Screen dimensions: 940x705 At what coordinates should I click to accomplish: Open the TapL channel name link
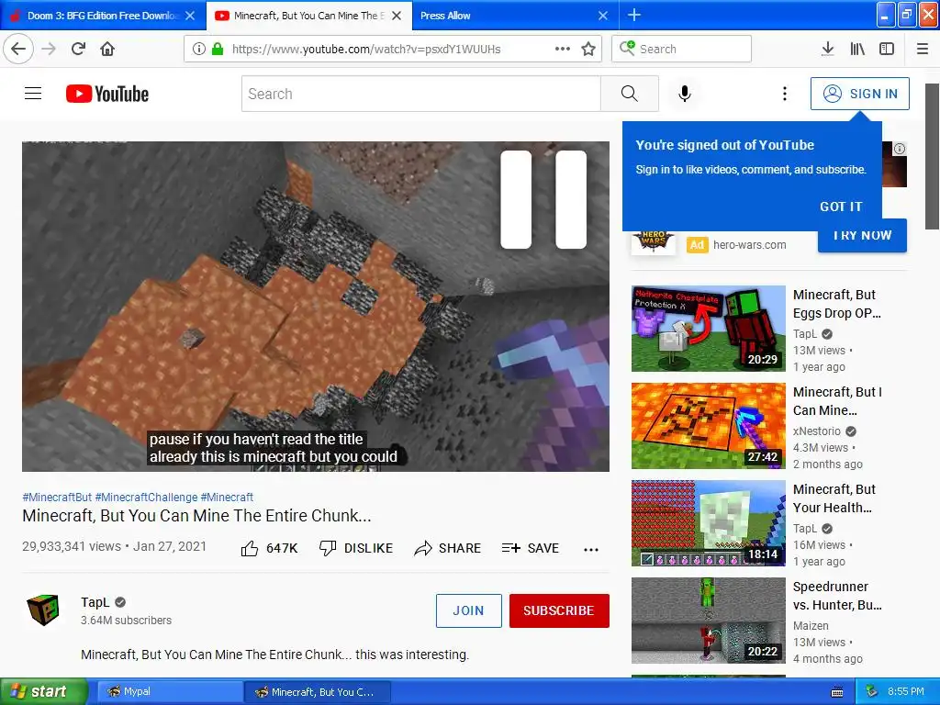point(95,602)
